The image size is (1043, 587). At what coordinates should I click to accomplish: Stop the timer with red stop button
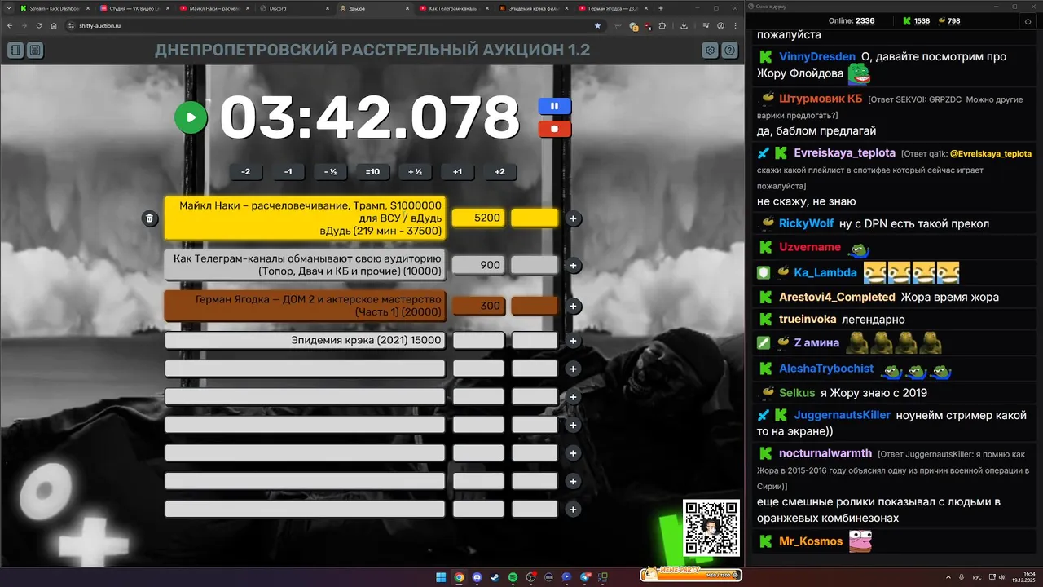[554, 129]
